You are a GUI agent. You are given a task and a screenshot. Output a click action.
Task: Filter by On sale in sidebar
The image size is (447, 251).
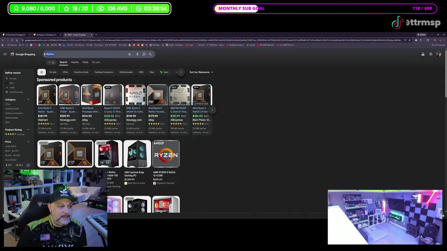pos(11,78)
